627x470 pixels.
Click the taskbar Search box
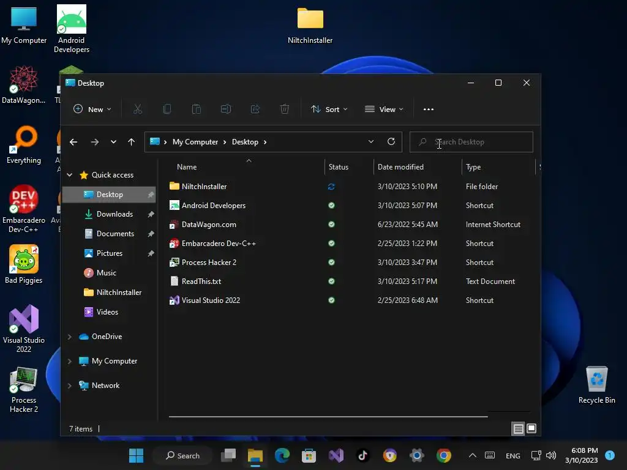pyautogui.click(x=182, y=455)
